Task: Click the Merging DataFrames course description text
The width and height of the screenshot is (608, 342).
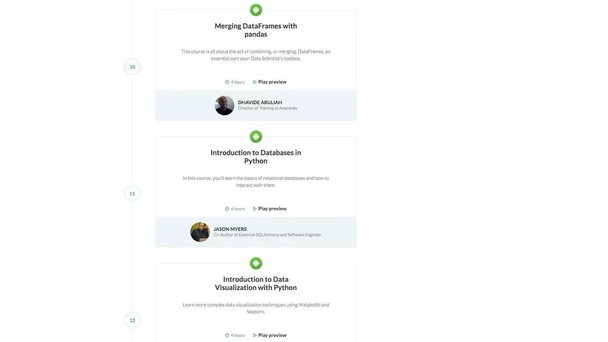Action: coord(256,55)
